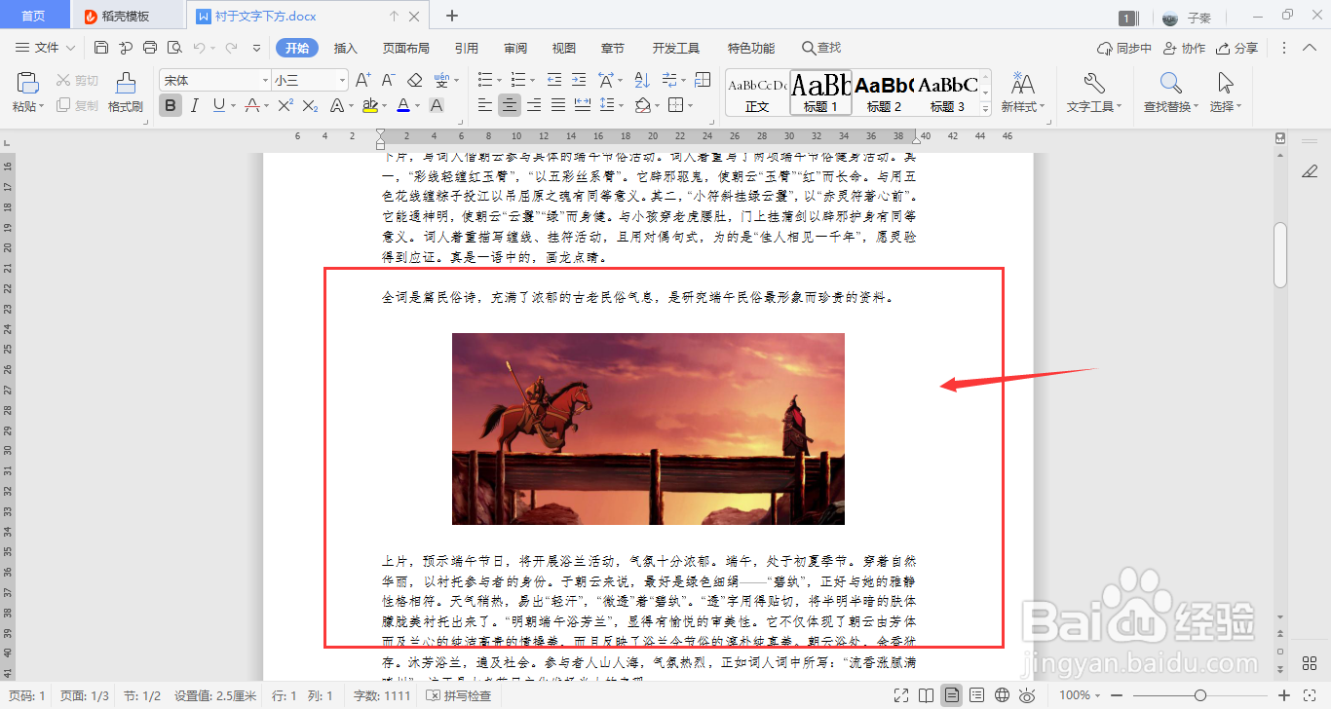Toggle Italic formatting
Image resolution: width=1331 pixels, height=709 pixels.
(194, 105)
